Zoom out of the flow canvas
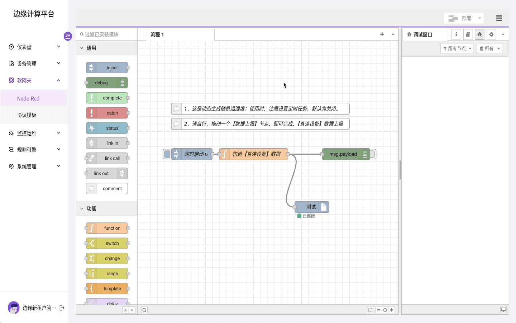This screenshot has width=516, height=323. pyautogui.click(x=379, y=310)
